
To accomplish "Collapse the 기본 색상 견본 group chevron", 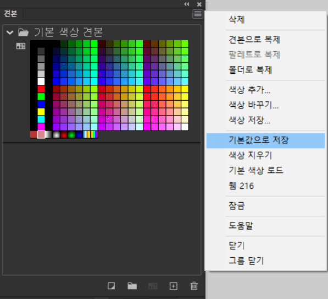I will pos(10,32).
